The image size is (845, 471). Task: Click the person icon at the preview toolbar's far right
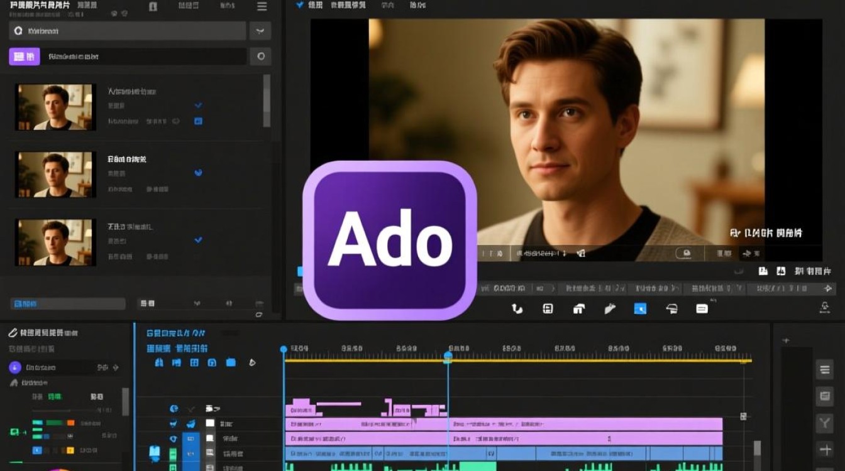click(x=825, y=308)
